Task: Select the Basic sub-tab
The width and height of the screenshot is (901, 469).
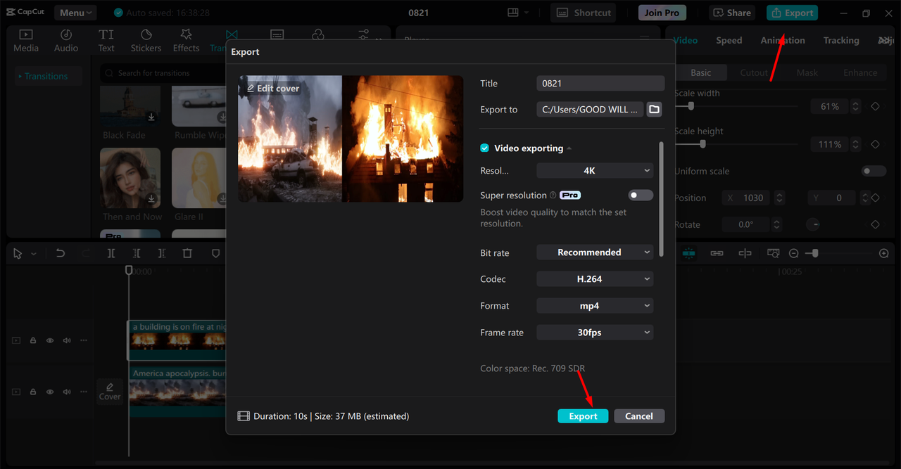Action: pyautogui.click(x=701, y=72)
